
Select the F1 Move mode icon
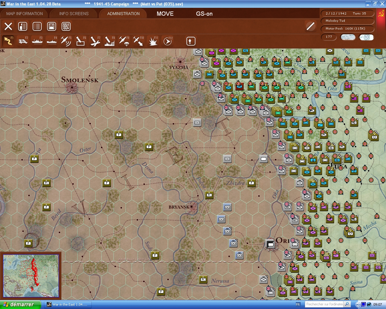pos(8,41)
